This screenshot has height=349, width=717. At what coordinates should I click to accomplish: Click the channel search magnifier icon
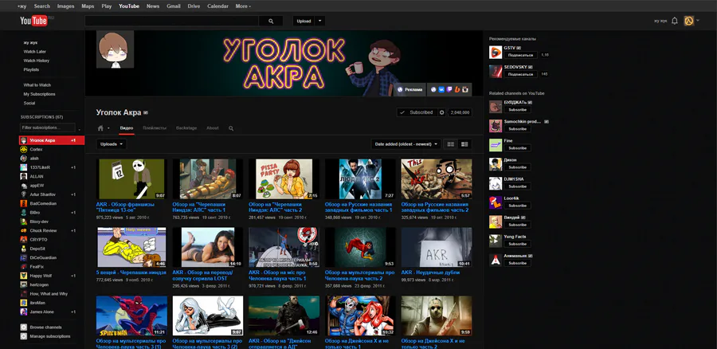pyautogui.click(x=231, y=128)
